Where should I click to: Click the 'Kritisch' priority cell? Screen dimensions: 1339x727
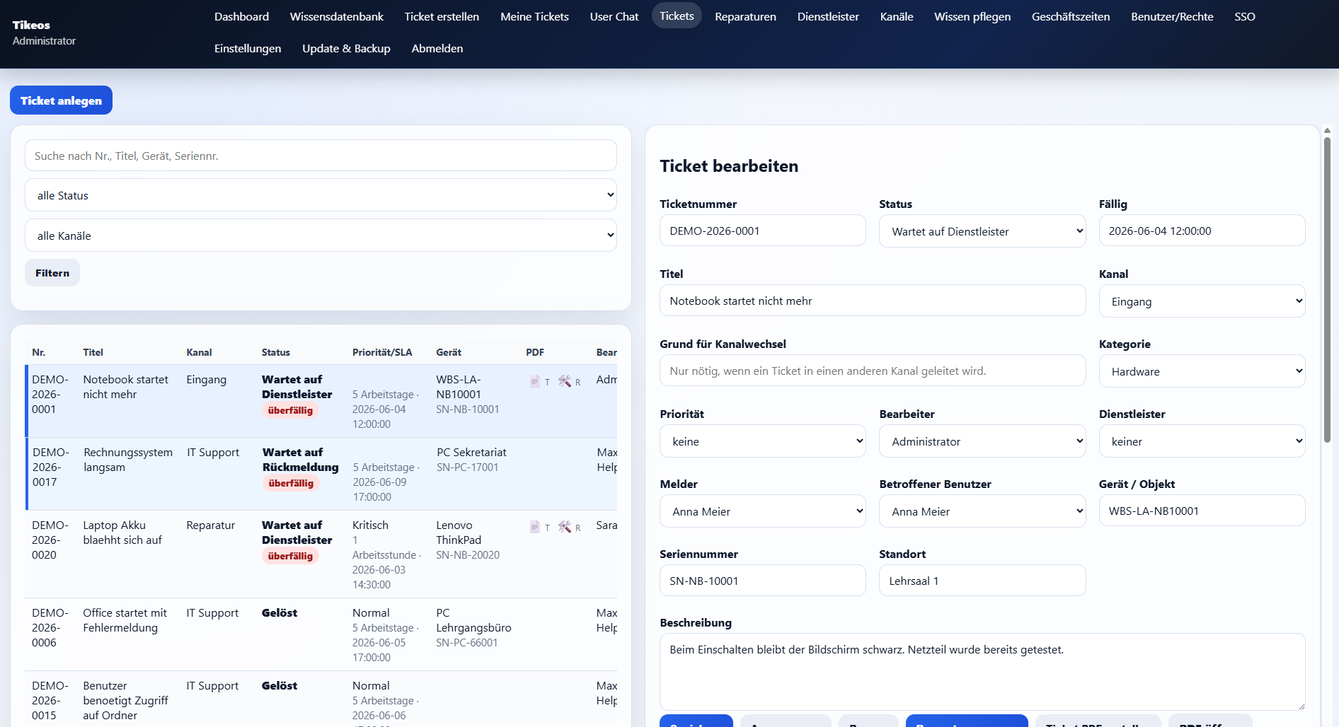[x=370, y=525]
